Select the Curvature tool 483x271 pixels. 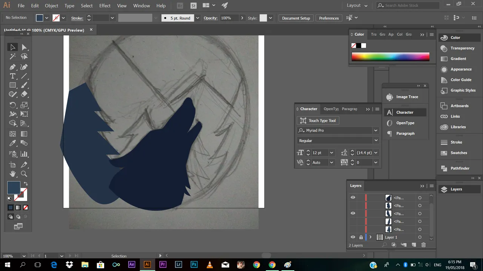coord(24,67)
